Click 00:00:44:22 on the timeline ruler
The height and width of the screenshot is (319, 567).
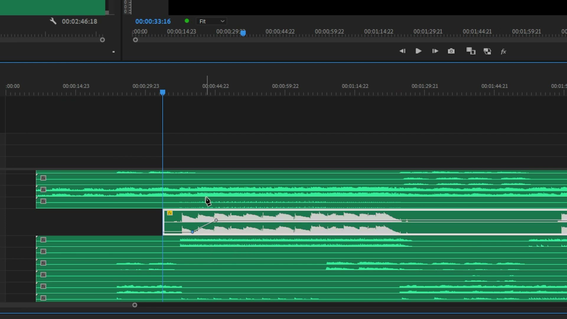coord(216,86)
